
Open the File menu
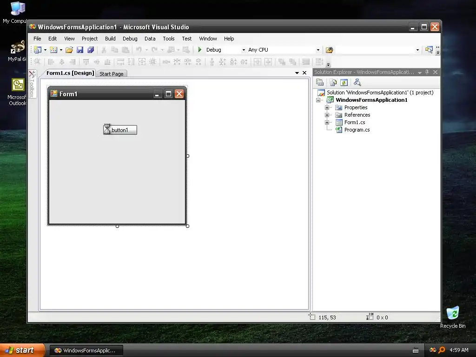[37, 39]
